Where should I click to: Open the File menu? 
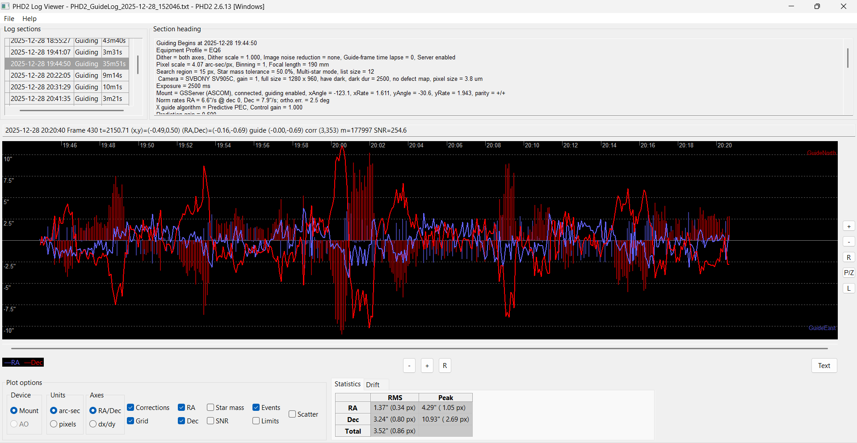(x=9, y=19)
